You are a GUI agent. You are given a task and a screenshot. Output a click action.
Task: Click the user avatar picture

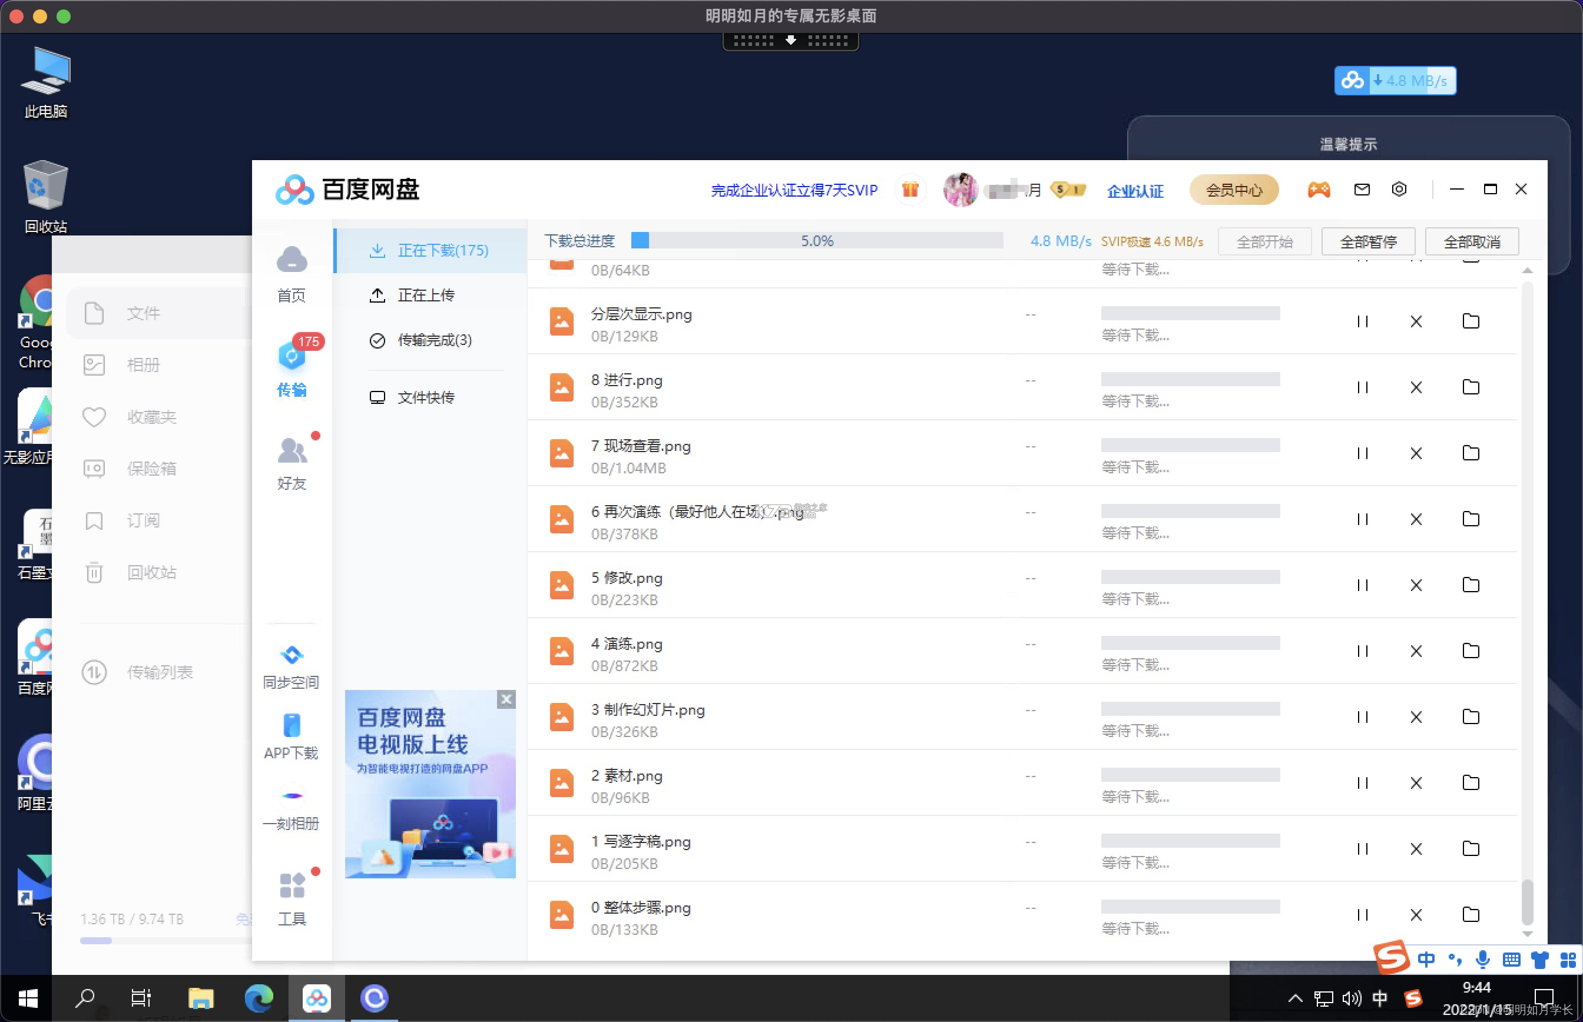961,190
